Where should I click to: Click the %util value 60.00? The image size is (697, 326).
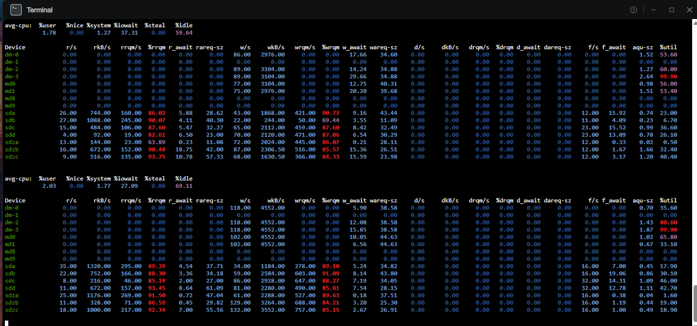[668, 69]
